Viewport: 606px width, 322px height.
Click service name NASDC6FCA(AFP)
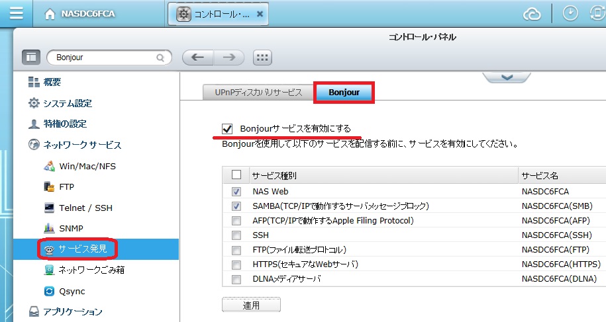click(556, 221)
